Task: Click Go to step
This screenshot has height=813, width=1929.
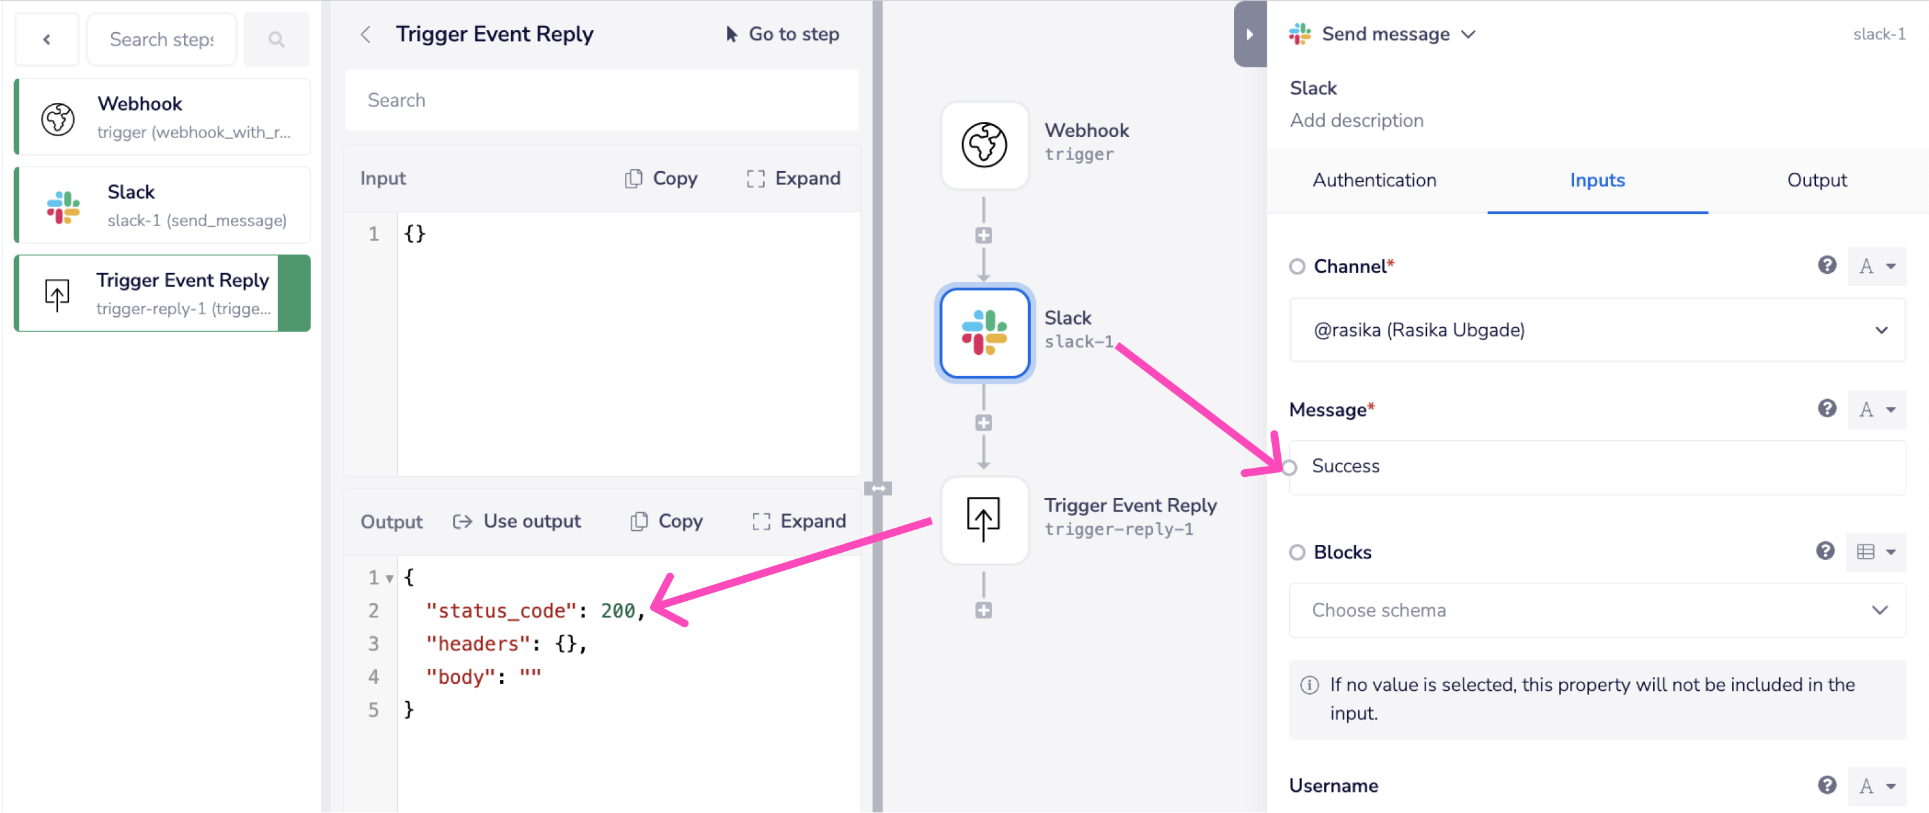Action: [x=783, y=35]
